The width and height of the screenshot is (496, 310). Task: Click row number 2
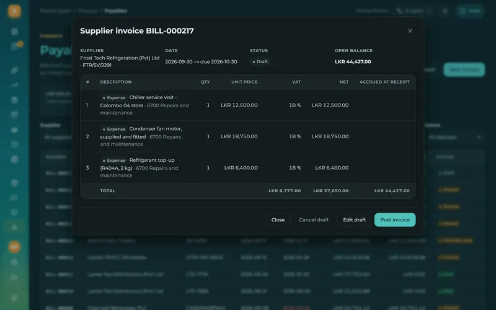tap(87, 136)
